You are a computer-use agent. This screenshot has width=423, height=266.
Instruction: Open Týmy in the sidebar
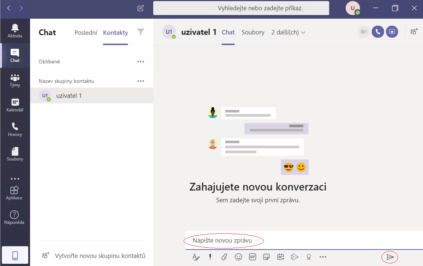15,80
